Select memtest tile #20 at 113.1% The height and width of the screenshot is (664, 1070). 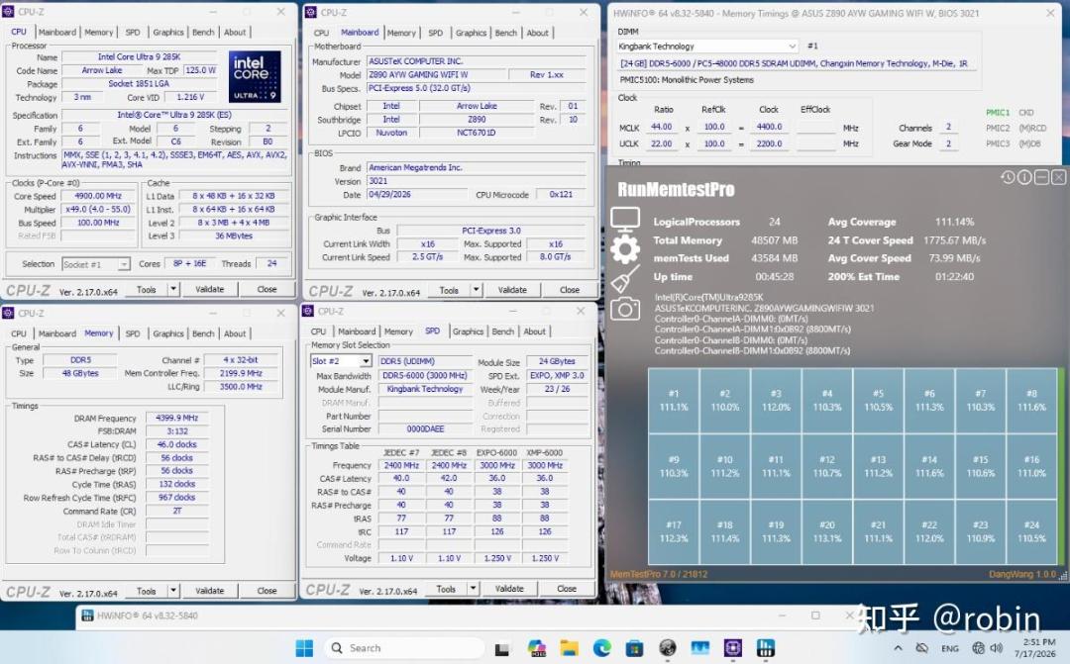pos(827,531)
